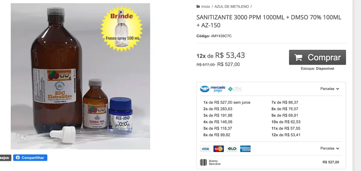This screenshot has width=361, height=171.
Task: Click the Visa card icon
Action: pos(205,149)
